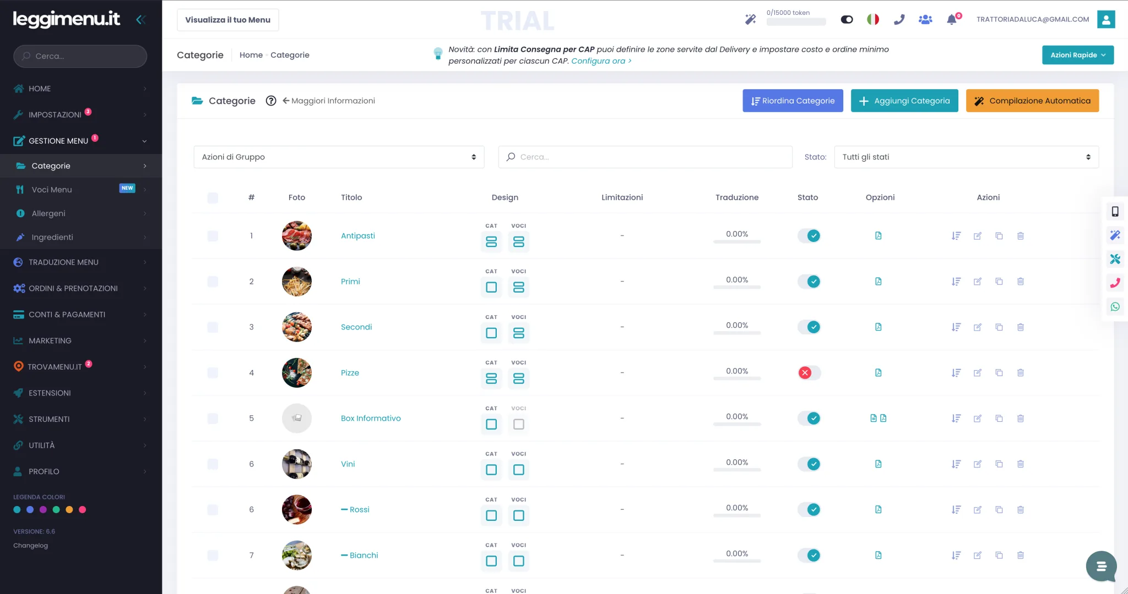Viewport: 1128px width, 594px height.
Task: Select the Secondi row checkbox
Action: 213,327
